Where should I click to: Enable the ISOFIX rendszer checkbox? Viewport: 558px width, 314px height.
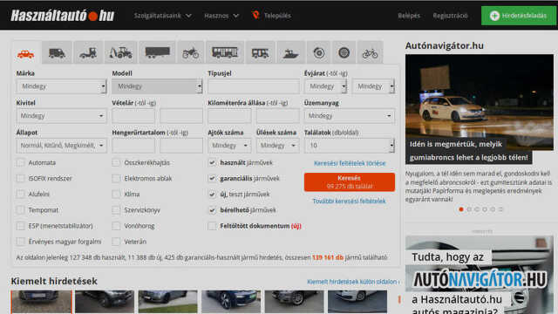(x=21, y=178)
